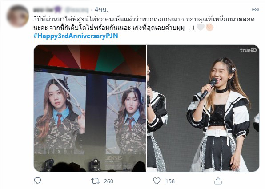Click the like count 158
Viewport: 265px width, 189px height.
[x=170, y=181]
